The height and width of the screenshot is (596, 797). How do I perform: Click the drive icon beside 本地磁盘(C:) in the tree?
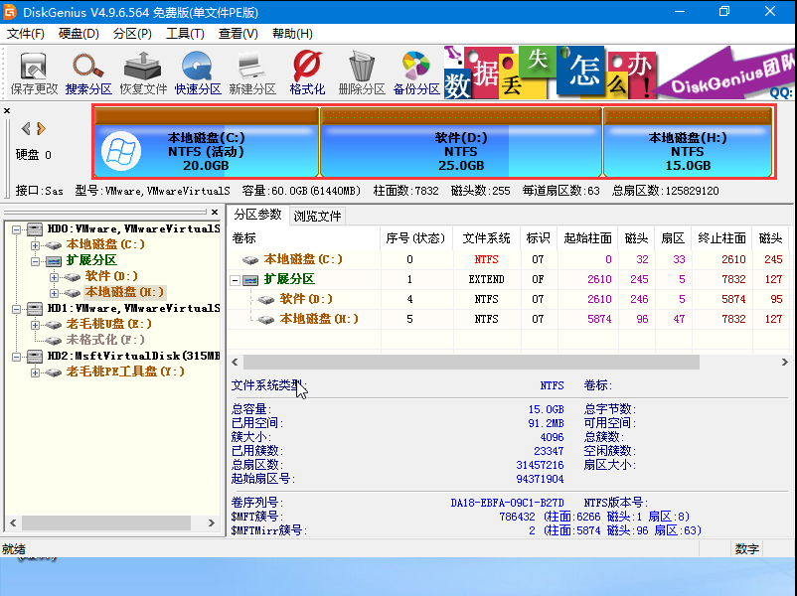tap(54, 245)
